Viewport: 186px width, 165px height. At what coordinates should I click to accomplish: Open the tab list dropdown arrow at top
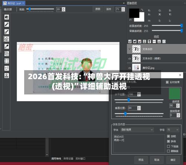tap(124, 3)
